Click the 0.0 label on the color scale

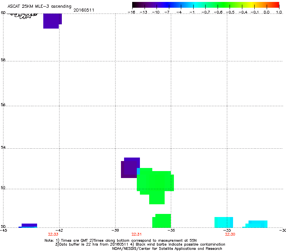[x=267, y=12]
